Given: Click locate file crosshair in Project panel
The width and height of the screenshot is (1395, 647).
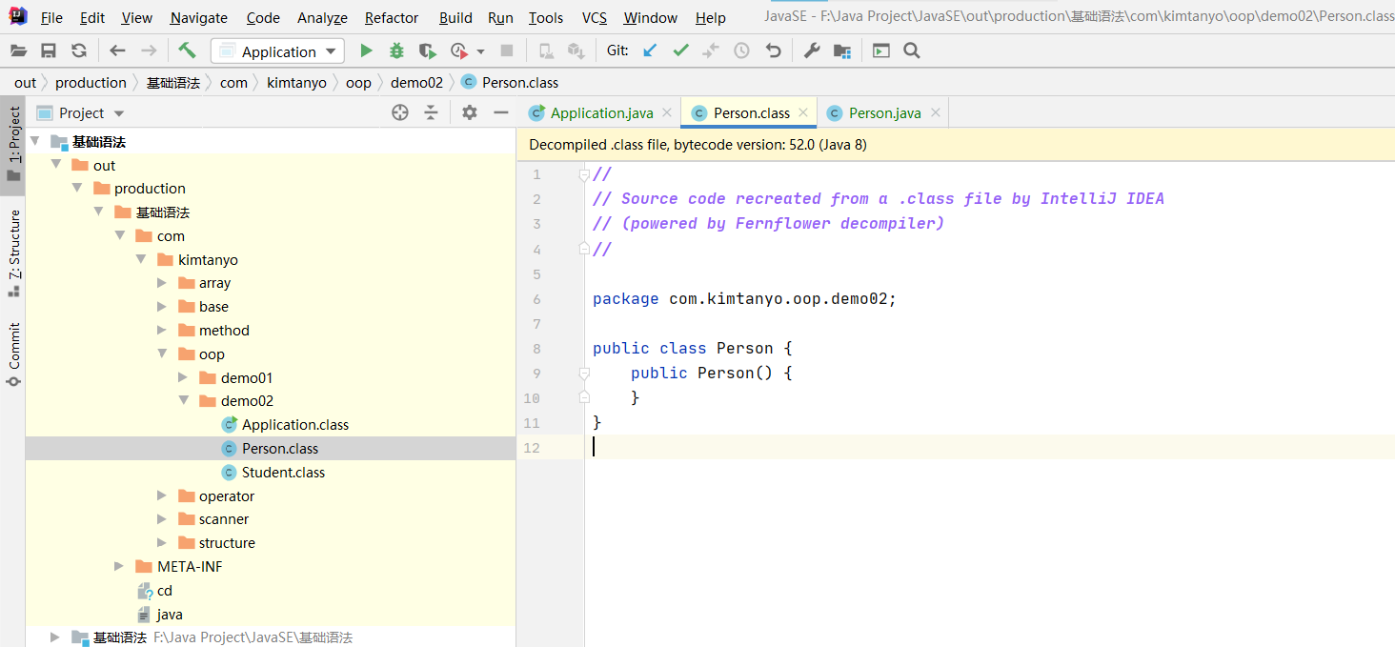Looking at the screenshot, I should 400,112.
